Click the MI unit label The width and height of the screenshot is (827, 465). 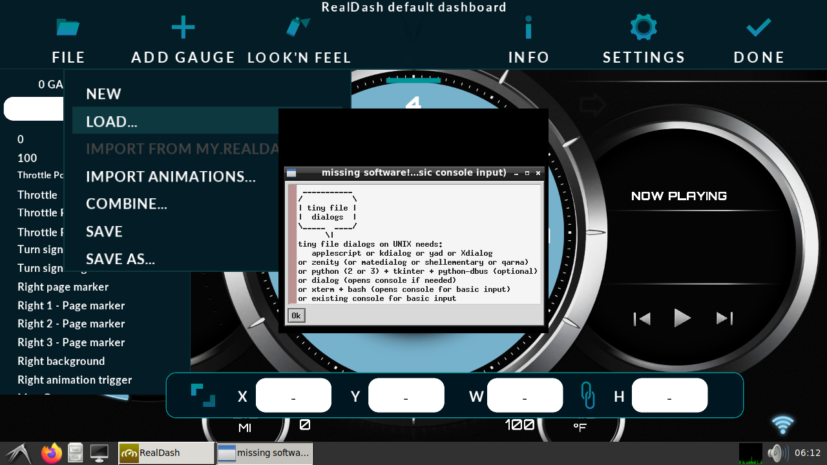(x=245, y=428)
